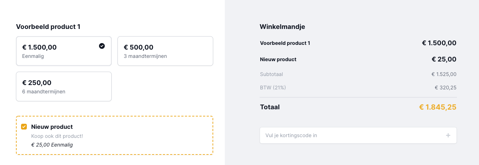Click the Totaal label
The image size is (479, 165).
(270, 107)
